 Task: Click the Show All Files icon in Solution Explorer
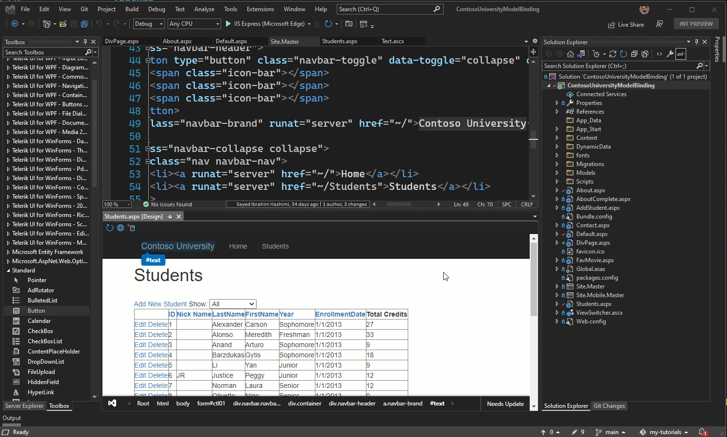[x=645, y=54]
